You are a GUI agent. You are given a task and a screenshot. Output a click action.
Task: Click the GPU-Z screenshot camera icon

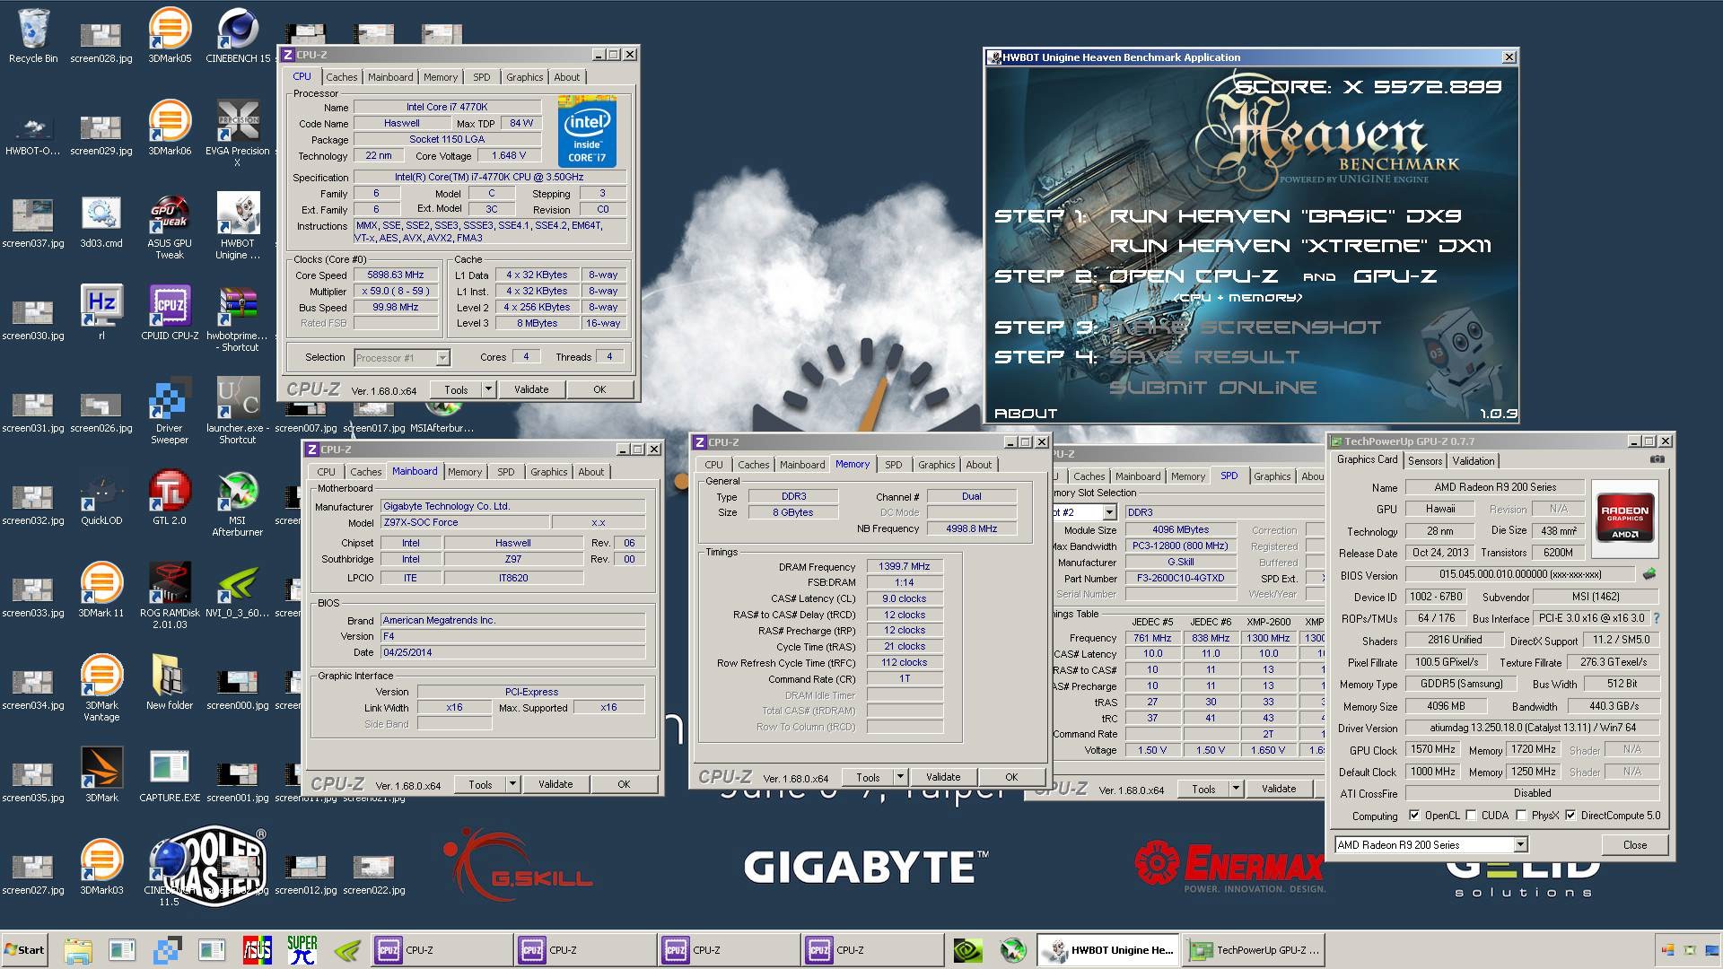tap(1657, 459)
